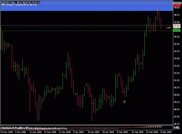182x134 pixels.
Task: Click the 28 Jan 2009 date label
Action: point(108,132)
